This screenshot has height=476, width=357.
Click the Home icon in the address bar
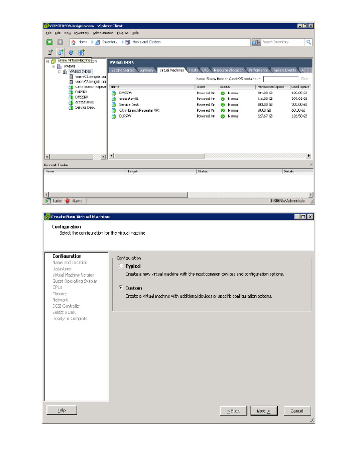[x=73, y=42]
